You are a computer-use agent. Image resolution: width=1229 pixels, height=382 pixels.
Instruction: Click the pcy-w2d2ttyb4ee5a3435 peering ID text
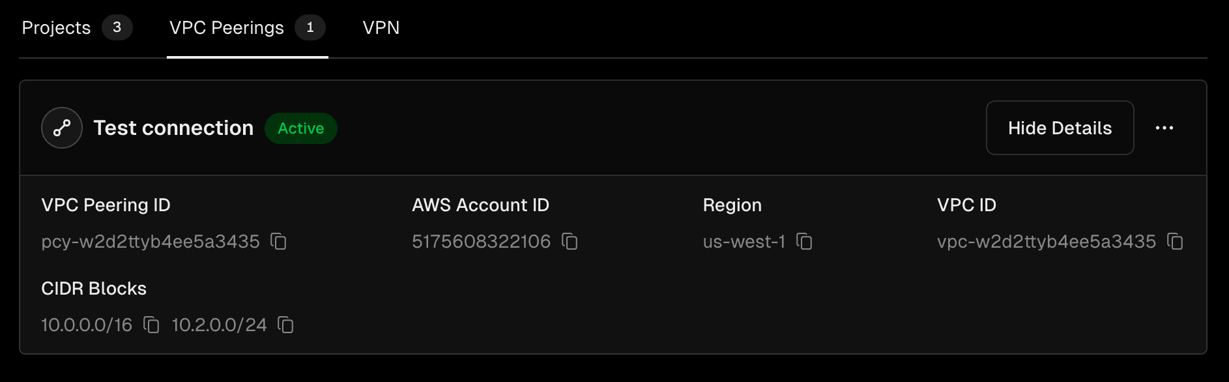pos(150,241)
